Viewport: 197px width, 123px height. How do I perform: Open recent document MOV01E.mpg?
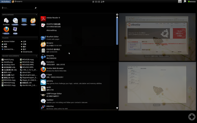(x=27, y=62)
